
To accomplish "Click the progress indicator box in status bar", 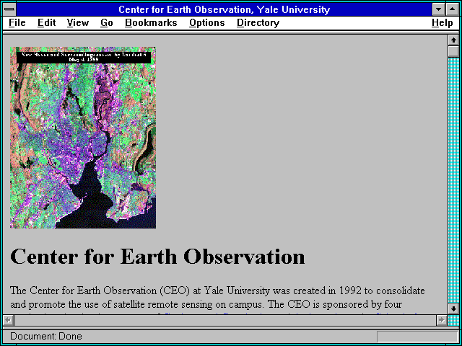I will tap(417, 337).
